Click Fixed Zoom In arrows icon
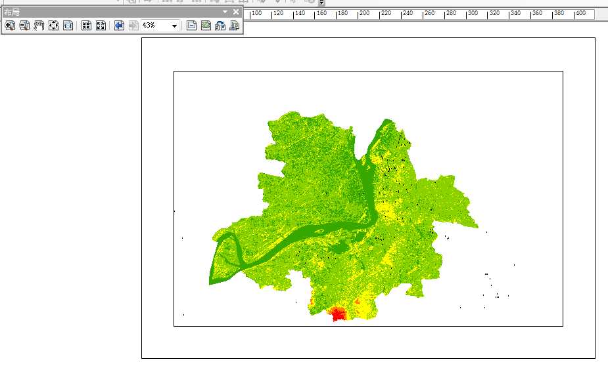Image resolution: width=608 pixels, height=368 pixels. click(x=86, y=26)
